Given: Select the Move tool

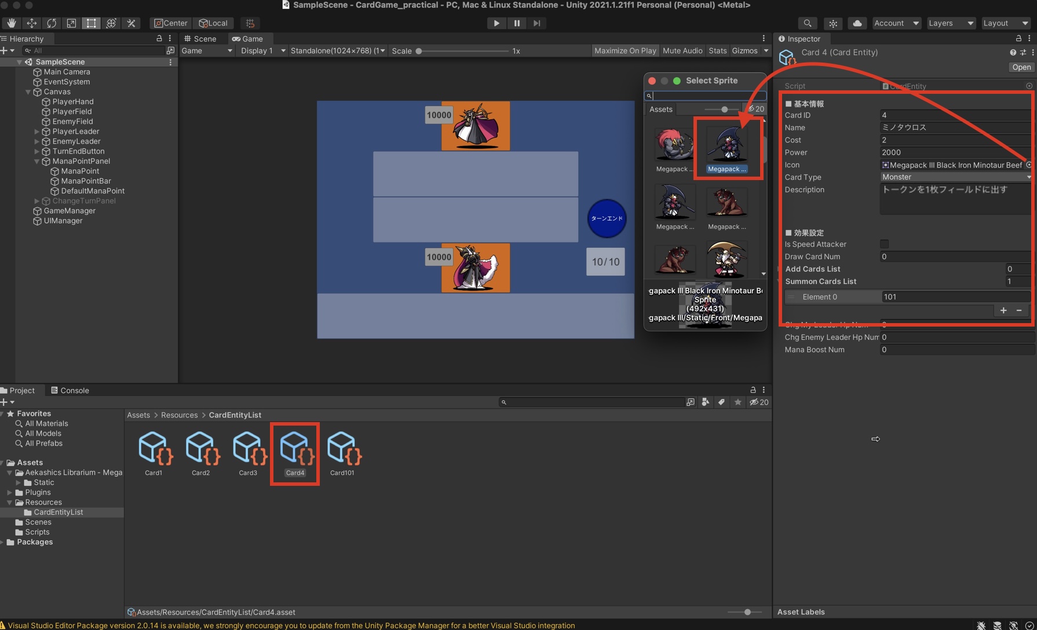Looking at the screenshot, I should click(31, 23).
